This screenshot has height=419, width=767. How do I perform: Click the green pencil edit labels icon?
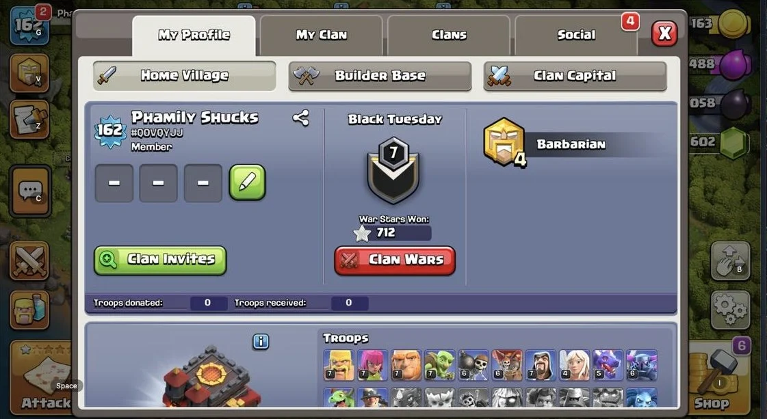coord(248,183)
